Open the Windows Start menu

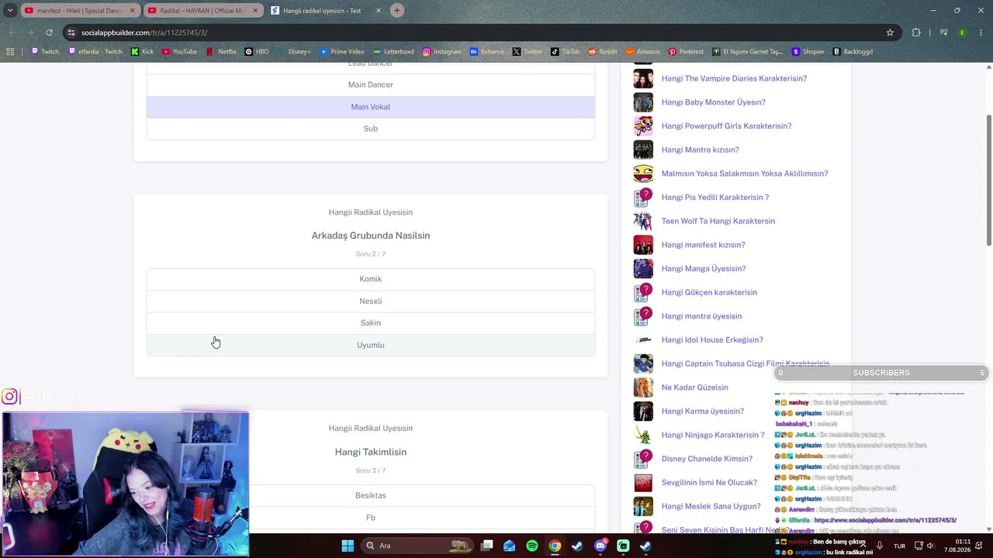pyautogui.click(x=348, y=546)
